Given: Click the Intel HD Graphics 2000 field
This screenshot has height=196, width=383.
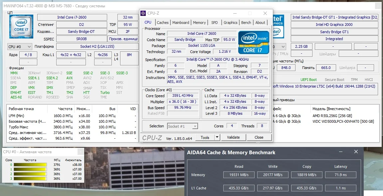Looking at the screenshot, I should (x=334, y=25).
